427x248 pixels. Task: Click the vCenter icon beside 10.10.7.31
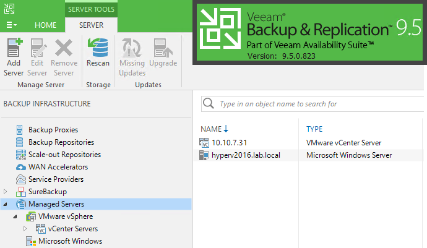(x=204, y=143)
